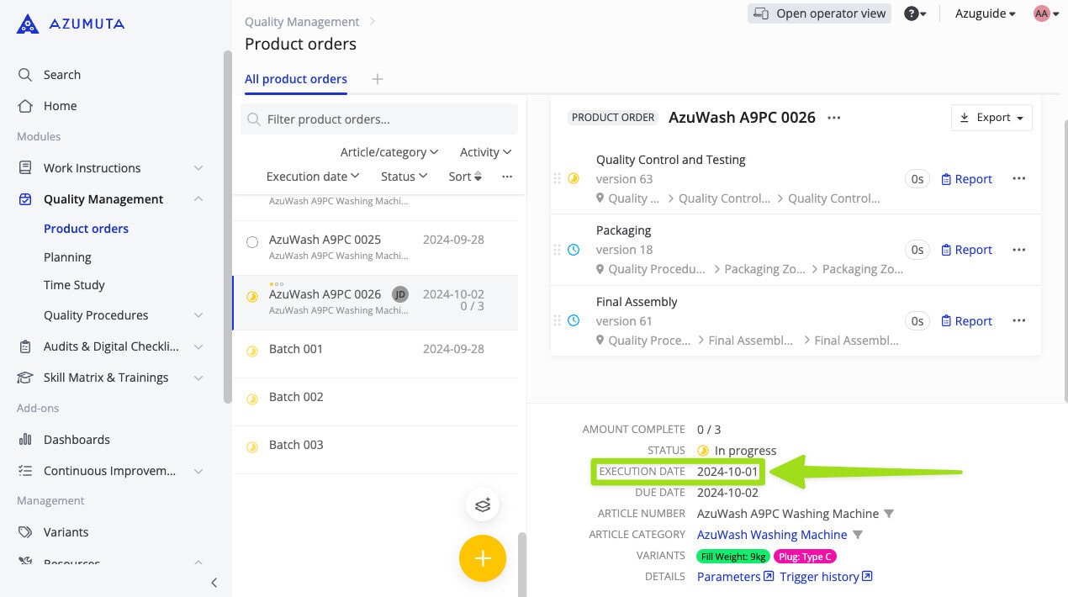Click the yellow plus floating action button
This screenshot has width=1068, height=597.
click(482, 557)
